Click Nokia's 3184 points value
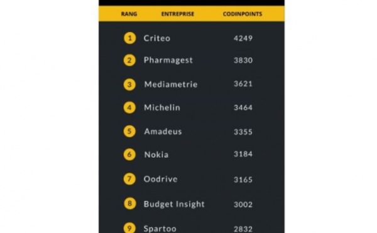 coord(243,154)
